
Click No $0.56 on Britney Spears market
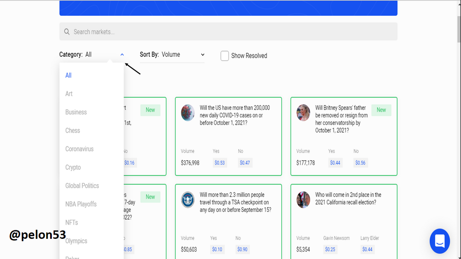point(361,163)
